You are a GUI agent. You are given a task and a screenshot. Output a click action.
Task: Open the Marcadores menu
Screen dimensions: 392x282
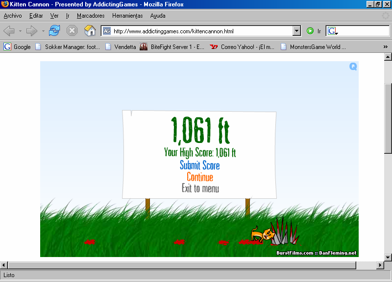(x=91, y=16)
